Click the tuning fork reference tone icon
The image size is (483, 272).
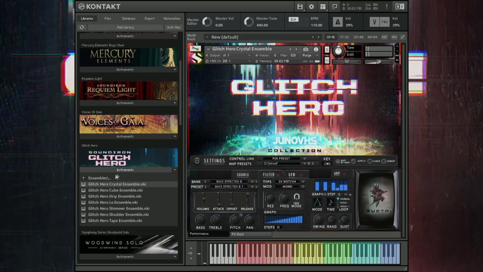tap(374, 22)
